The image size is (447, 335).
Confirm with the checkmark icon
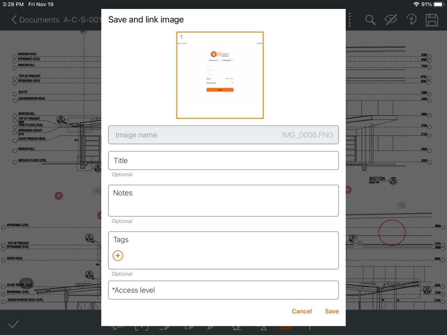13,324
